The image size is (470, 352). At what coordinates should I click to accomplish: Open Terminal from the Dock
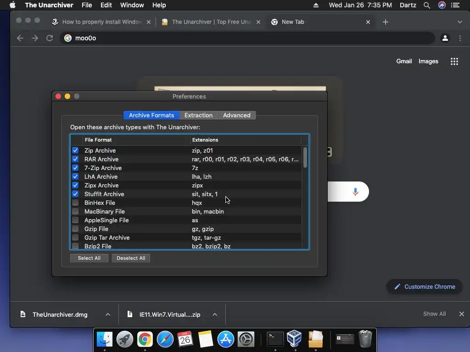tap(275, 340)
